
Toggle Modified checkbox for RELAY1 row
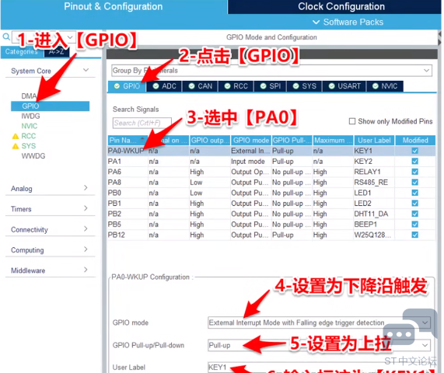tap(414, 172)
